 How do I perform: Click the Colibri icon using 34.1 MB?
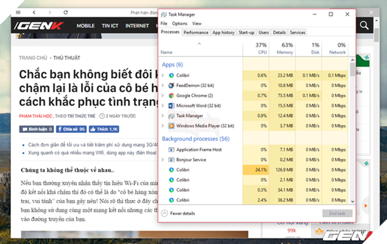[x=171, y=190]
